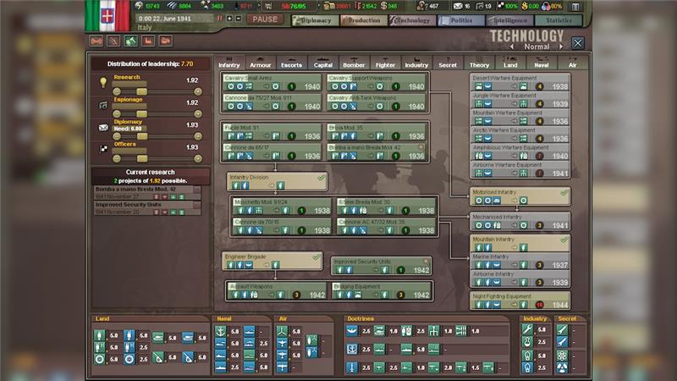The image size is (677, 381).
Task: Open the Diplomacy screen tab
Action: tap(315, 19)
